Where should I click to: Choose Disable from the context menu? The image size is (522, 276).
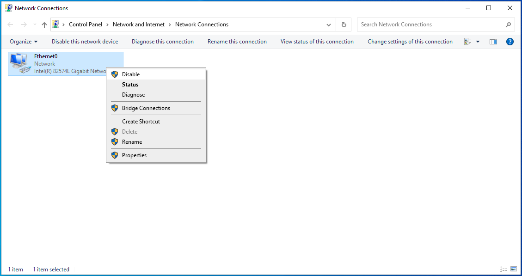[131, 74]
